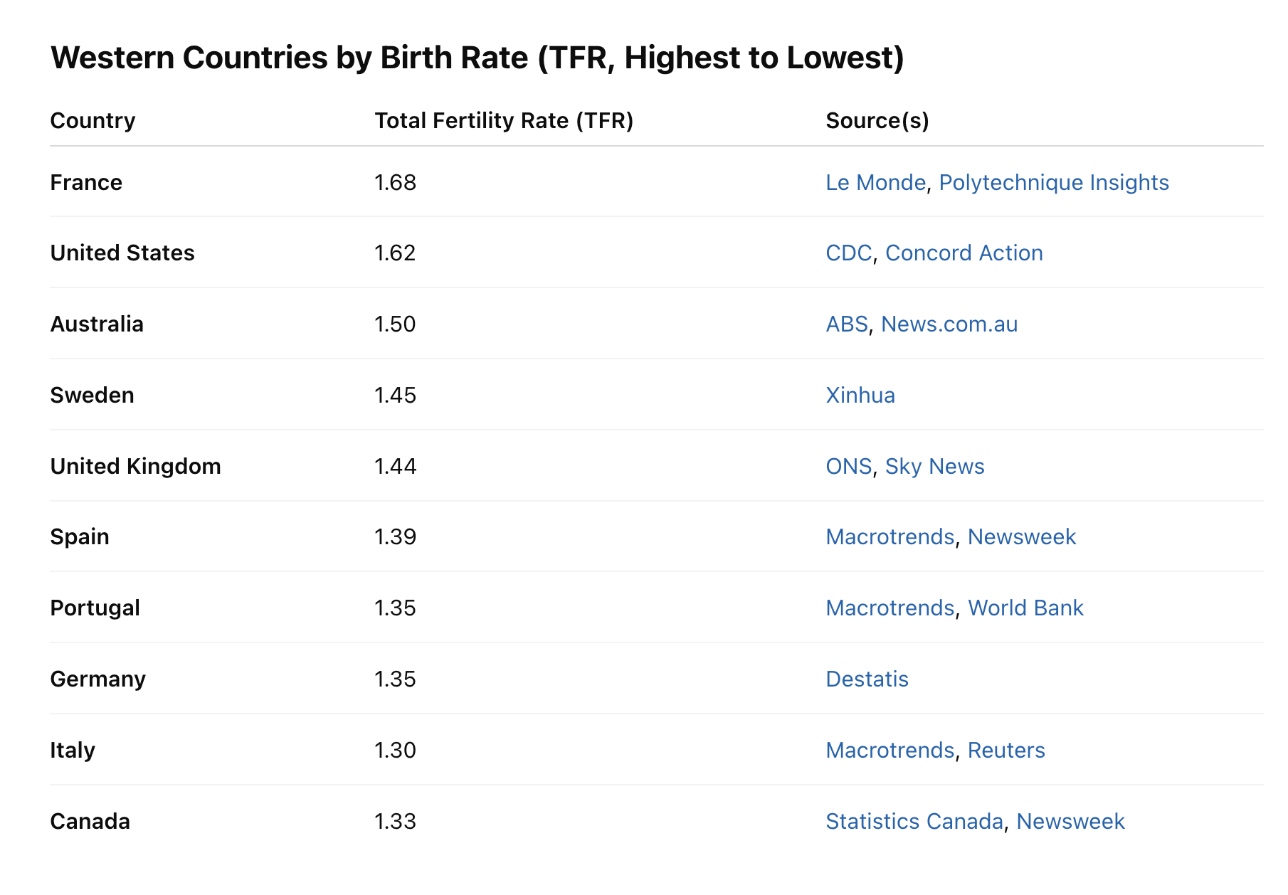Select the Portugal country cell
The image size is (1288, 895).
tap(95, 608)
